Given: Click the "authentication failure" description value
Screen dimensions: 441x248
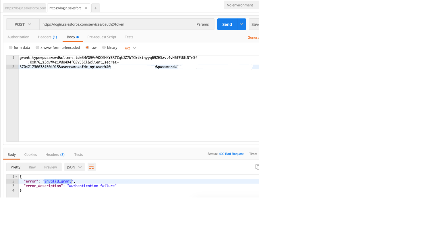Looking at the screenshot, I should [92, 186].
